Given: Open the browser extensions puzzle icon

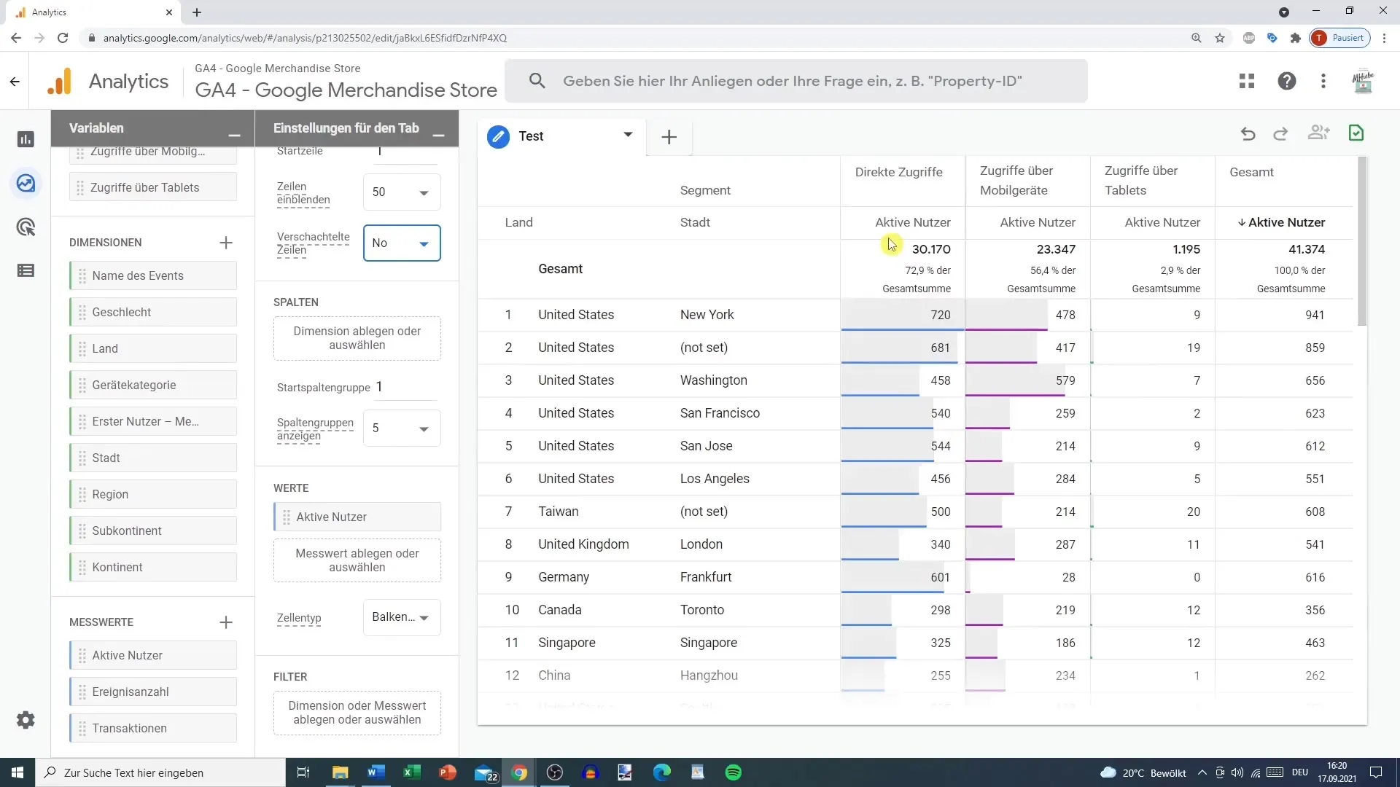Looking at the screenshot, I should [1296, 38].
